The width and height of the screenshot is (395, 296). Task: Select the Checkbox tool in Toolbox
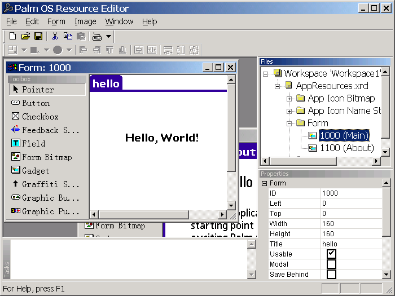(x=39, y=117)
